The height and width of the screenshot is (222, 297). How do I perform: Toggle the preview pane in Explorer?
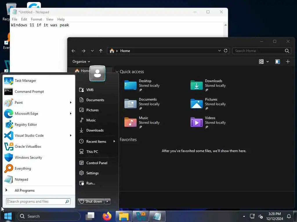coord(278,62)
